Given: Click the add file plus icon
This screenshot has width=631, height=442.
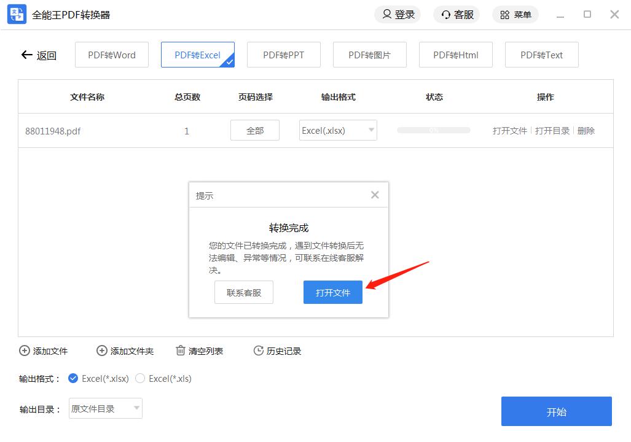Looking at the screenshot, I should click(x=25, y=351).
